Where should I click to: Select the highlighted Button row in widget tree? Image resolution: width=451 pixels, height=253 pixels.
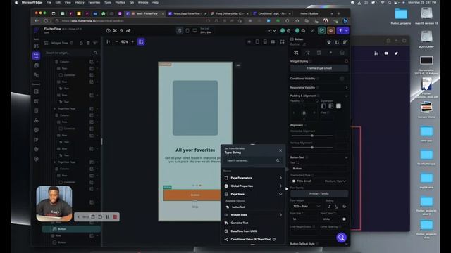pyautogui.click(x=71, y=229)
